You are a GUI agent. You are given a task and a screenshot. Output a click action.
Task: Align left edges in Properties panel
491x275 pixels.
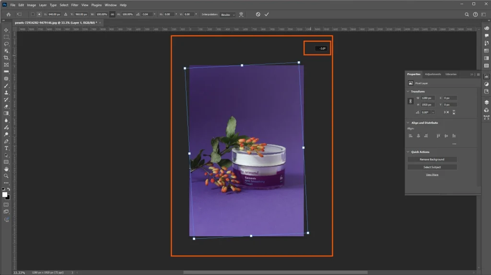(410, 136)
